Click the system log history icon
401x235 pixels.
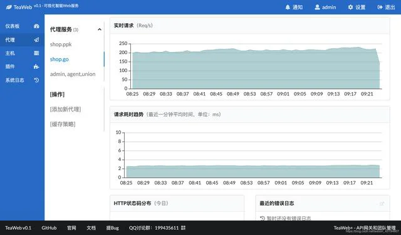point(36,80)
